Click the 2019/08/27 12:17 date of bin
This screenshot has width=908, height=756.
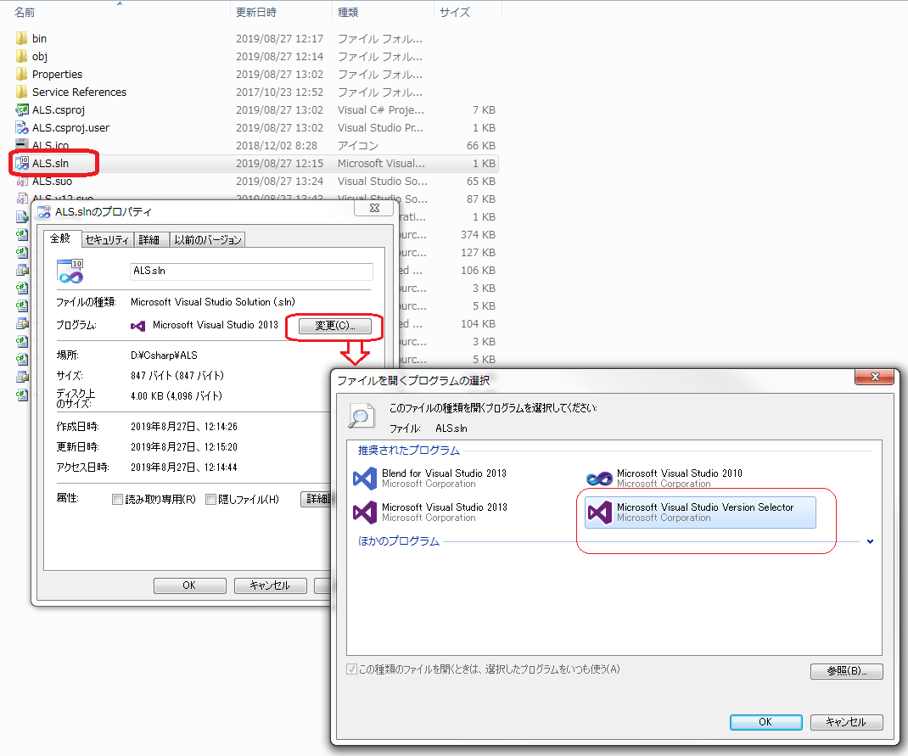279,38
